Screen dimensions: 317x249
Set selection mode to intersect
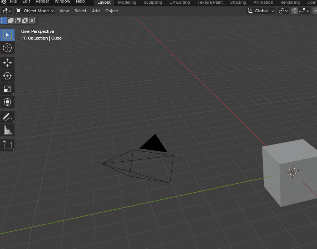32,21
